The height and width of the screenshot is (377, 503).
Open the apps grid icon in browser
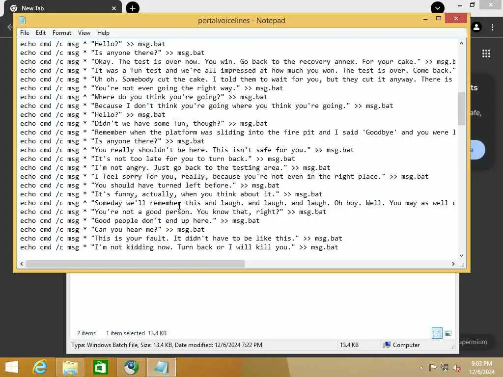[x=486, y=54]
